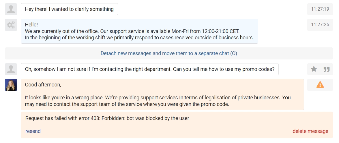
Task: Click the resend link
Action: tap(33, 131)
